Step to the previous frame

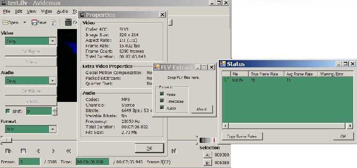[38, 151]
